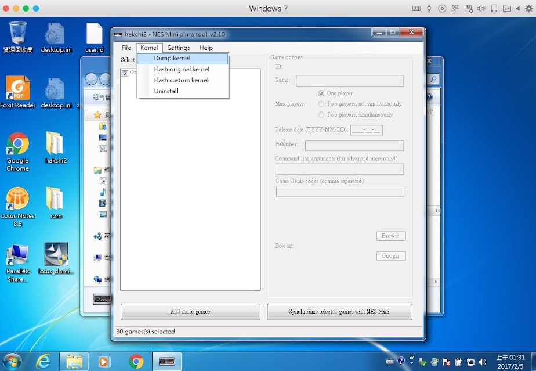Screen dimensions: 536x371
Task: Select the Foxit Reader desktop shortcut
Action: [x=18, y=92]
